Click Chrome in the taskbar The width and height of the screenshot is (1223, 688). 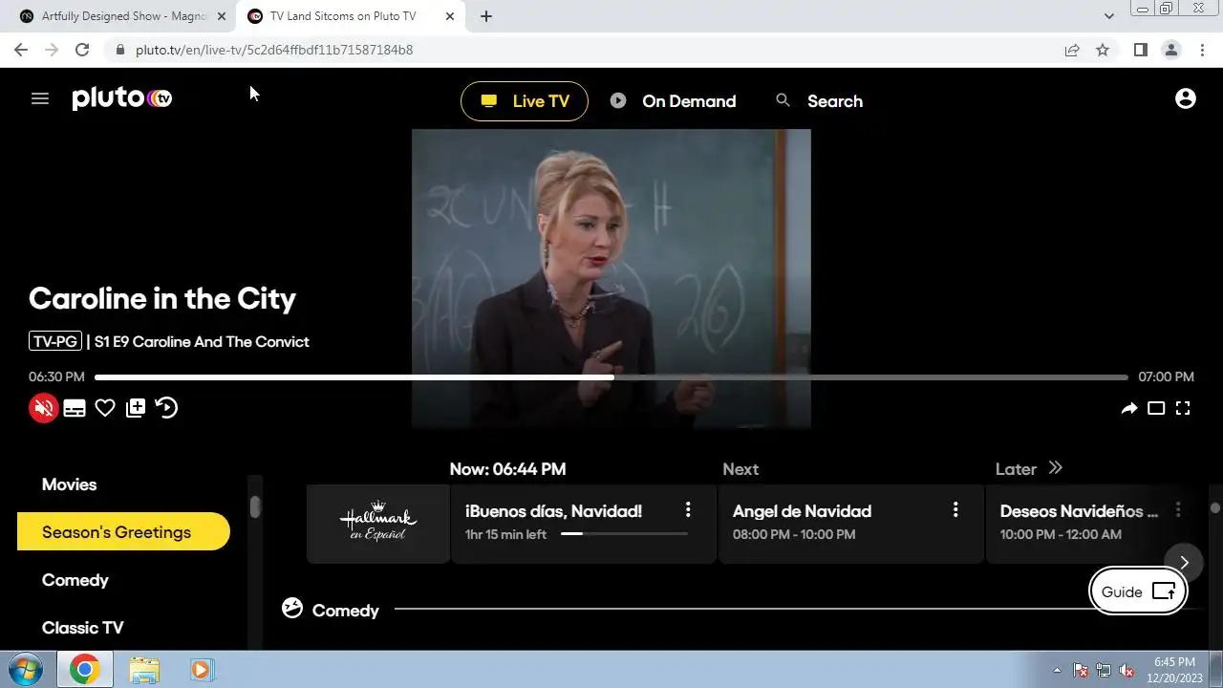pos(84,670)
